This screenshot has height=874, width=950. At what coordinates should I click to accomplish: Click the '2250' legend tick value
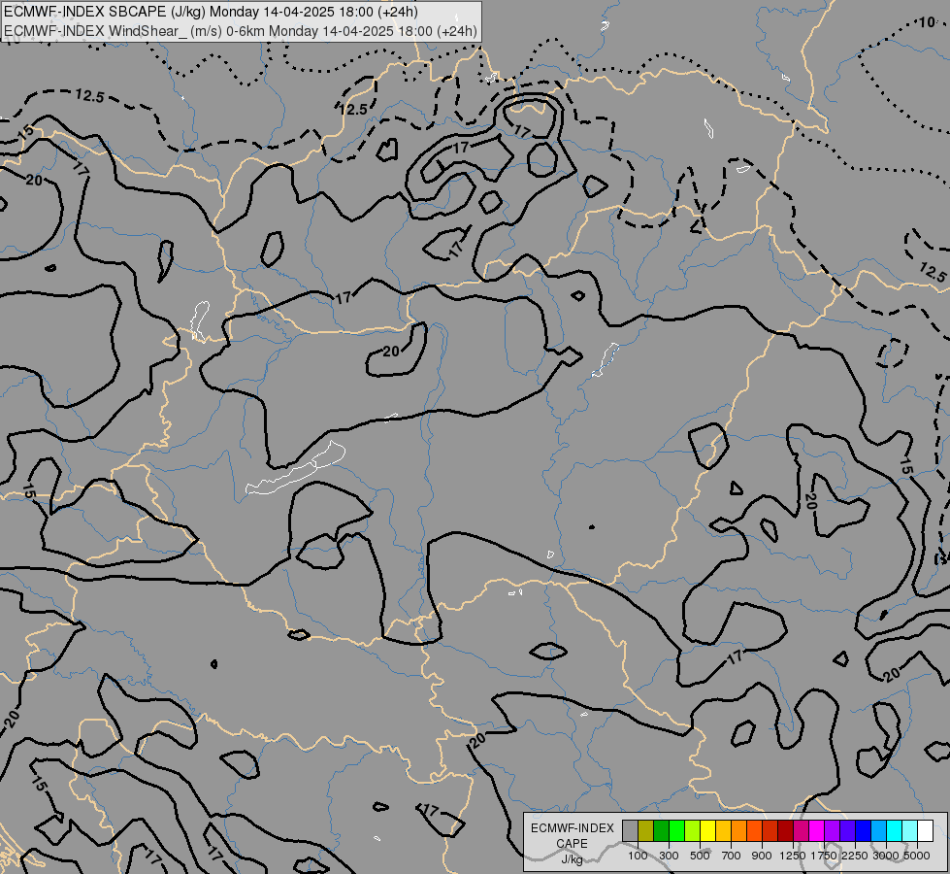coord(855,856)
